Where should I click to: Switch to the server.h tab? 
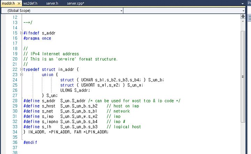pyautogui.click(x=52, y=3)
